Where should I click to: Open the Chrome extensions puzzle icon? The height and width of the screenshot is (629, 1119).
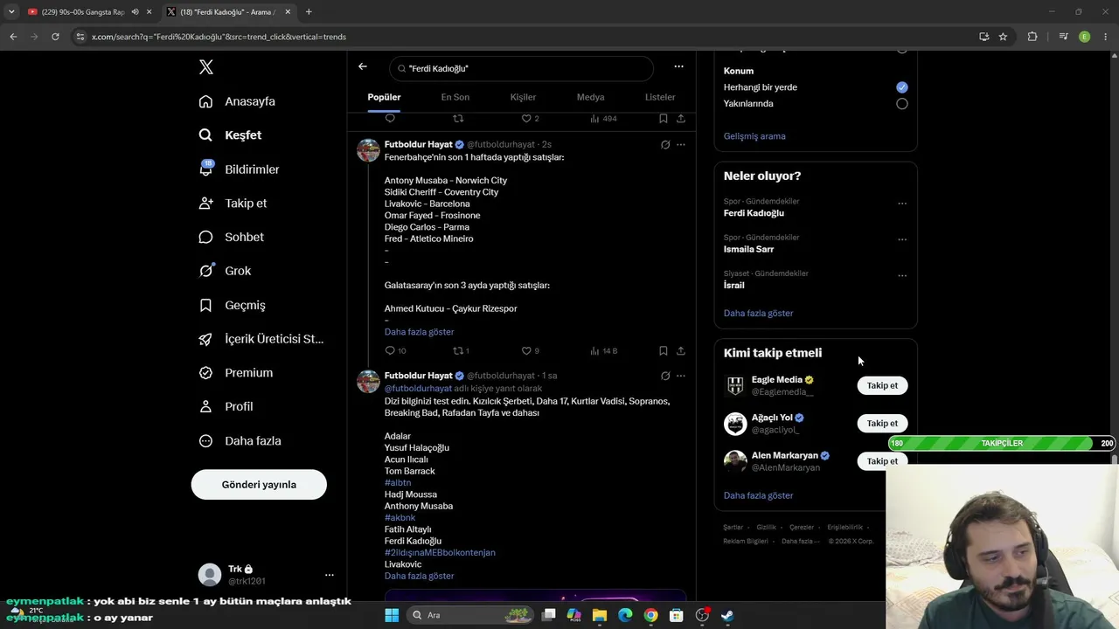(x=1032, y=37)
